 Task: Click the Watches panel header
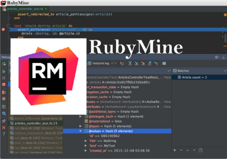[199, 71]
